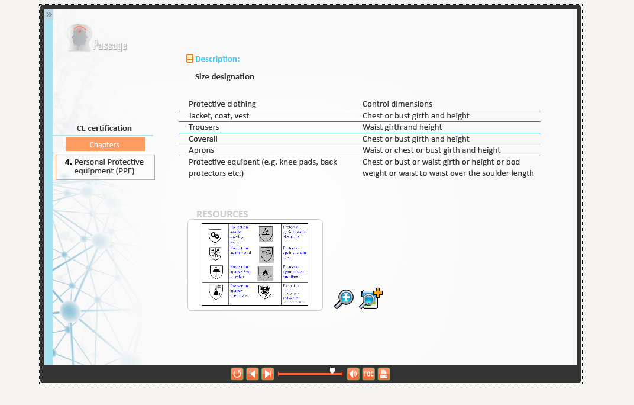Open the TOC table of contents

point(368,374)
